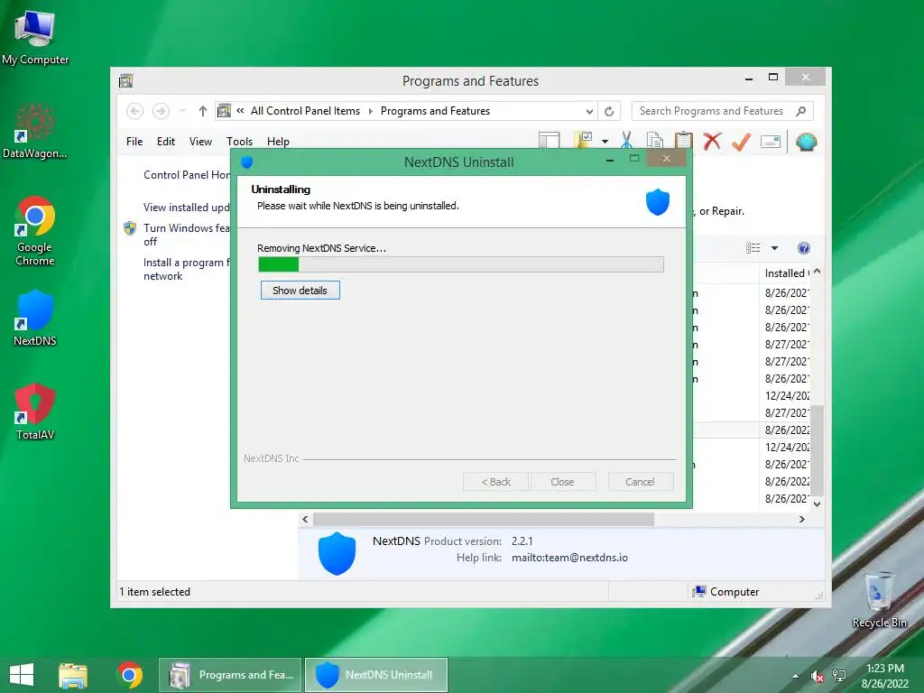
Task: Click Programs and Features breadcrumb
Action: (435, 111)
